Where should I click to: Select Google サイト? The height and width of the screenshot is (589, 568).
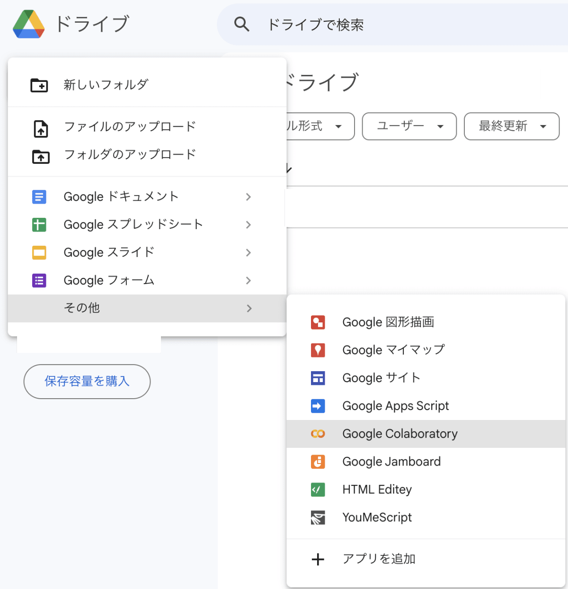[426, 378]
